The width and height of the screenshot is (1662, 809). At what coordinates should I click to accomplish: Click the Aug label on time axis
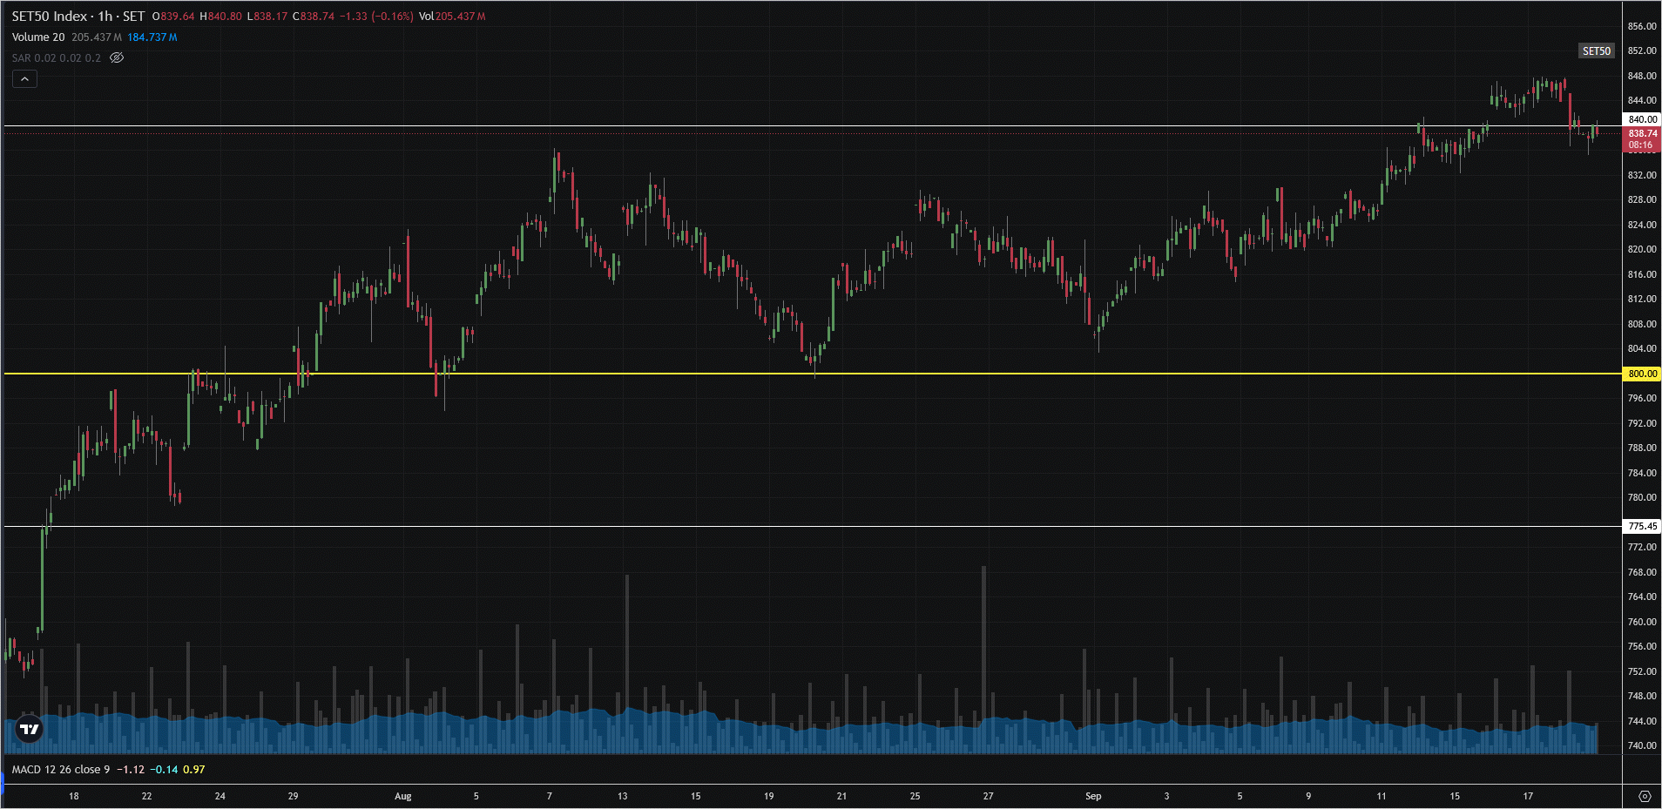402,796
